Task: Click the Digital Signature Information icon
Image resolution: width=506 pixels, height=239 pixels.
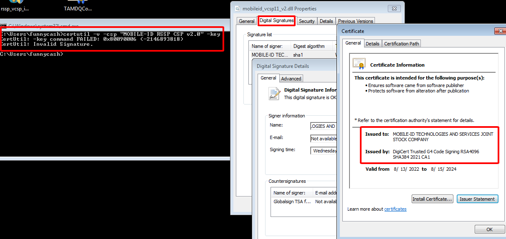Action: click(x=274, y=93)
